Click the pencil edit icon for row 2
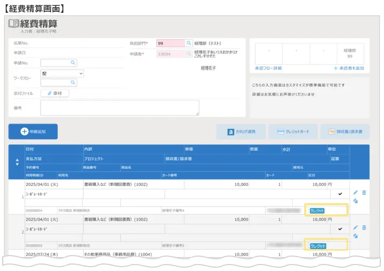Screen dimensions: 384x271 pyautogui.click(x=356, y=227)
